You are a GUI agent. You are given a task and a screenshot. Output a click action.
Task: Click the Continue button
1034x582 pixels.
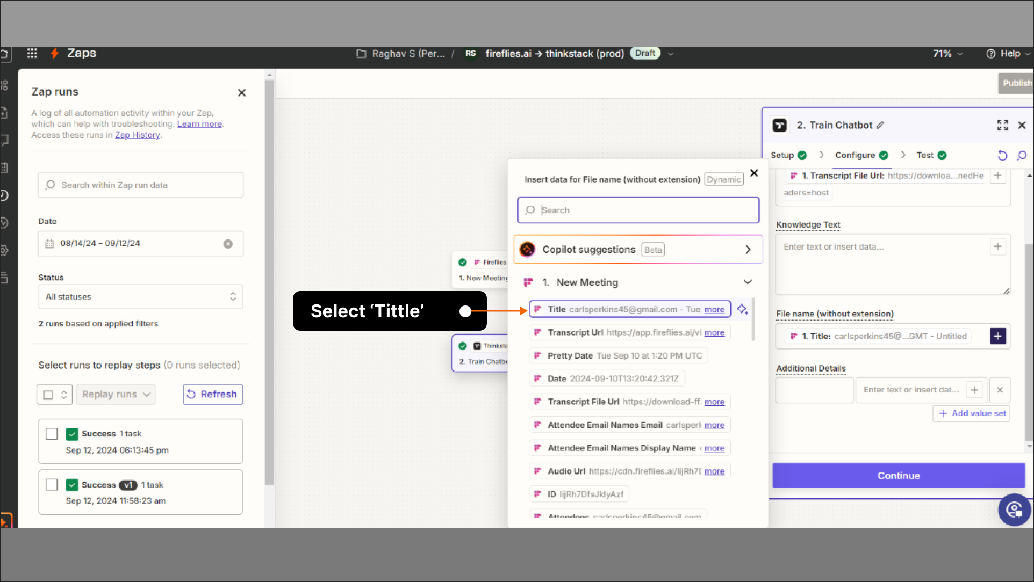[899, 476]
